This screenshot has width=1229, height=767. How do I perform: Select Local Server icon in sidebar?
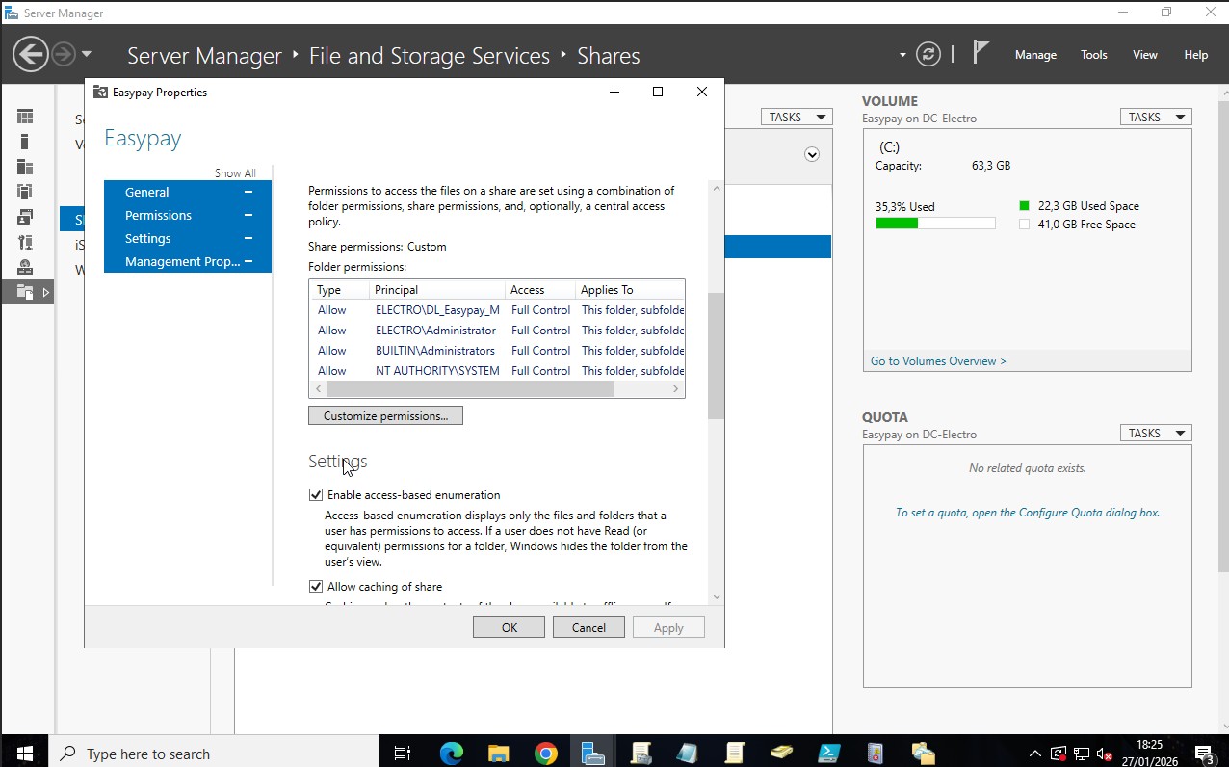(x=25, y=142)
